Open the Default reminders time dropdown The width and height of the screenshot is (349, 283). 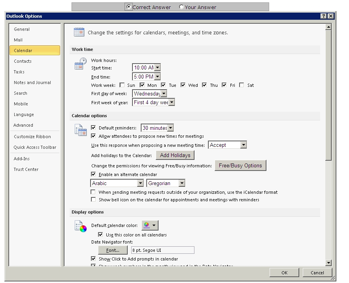click(x=170, y=128)
